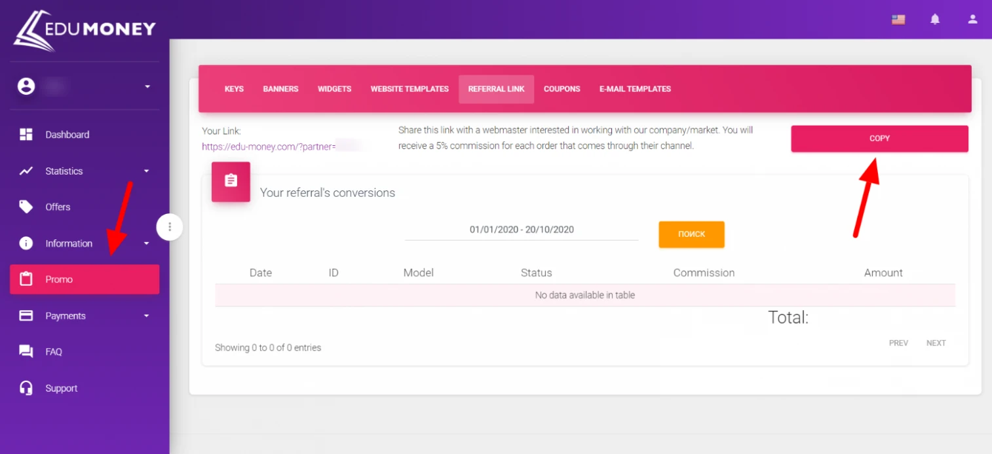Viewport: 992px width, 454px height.
Task: Expand the Statistics submenu arrow
Action: tap(147, 171)
